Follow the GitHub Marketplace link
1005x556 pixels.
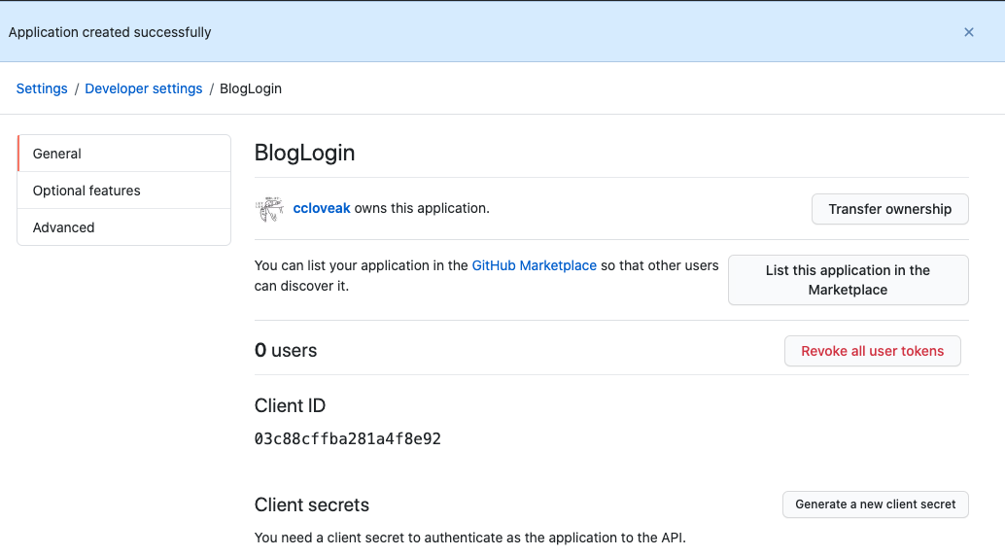coord(534,265)
